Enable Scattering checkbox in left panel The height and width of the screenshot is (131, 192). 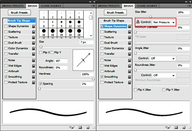6,32
